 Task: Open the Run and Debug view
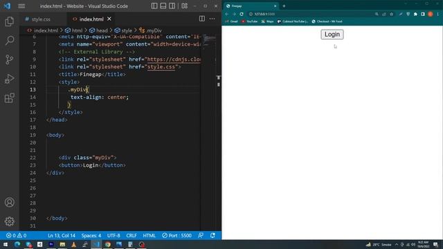point(9,79)
